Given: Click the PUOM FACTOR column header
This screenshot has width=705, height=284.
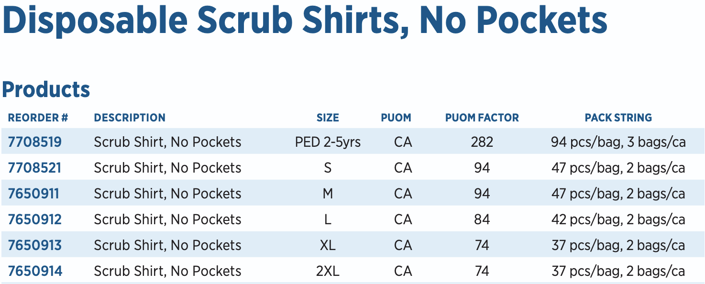Looking at the screenshot, I should point(482,118).
